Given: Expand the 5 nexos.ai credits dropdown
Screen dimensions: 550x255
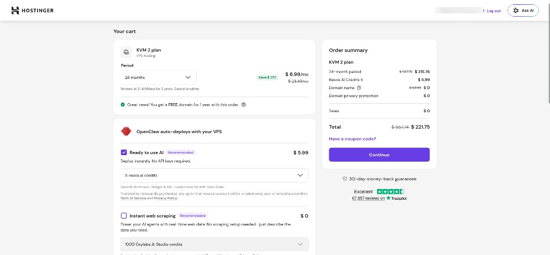Looking at the screenshot, I should [214, 175].
